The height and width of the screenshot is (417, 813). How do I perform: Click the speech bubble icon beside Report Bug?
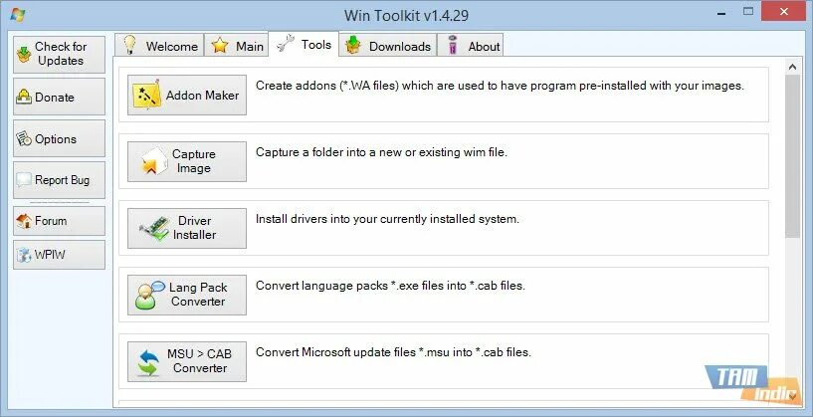tap(24, 180)
